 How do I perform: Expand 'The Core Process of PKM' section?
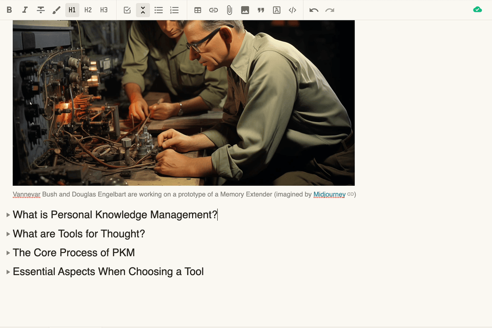coord(8,253)
